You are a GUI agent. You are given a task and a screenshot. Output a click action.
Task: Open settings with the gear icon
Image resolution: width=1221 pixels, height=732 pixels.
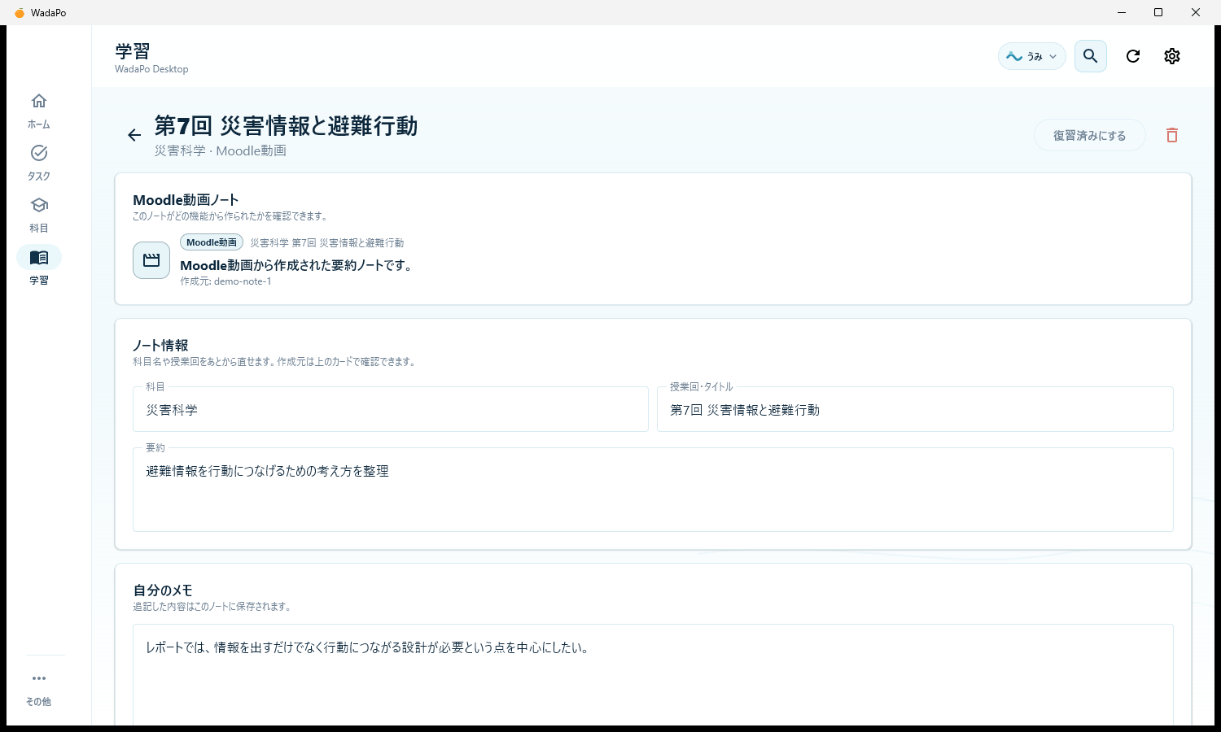click(x=1172, y=56)
